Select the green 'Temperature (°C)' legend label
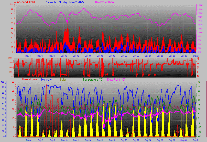 point(93,80)
